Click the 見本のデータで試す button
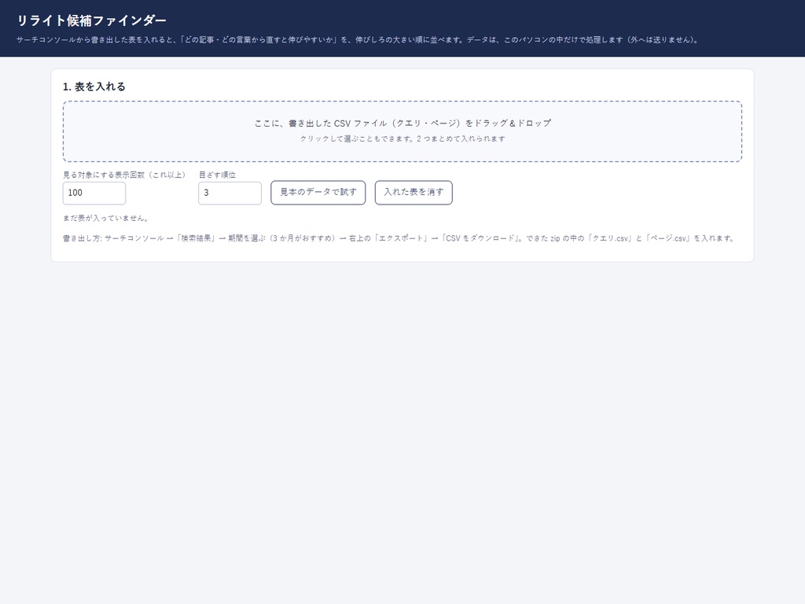Screen dimensions: 805x604 318,193
